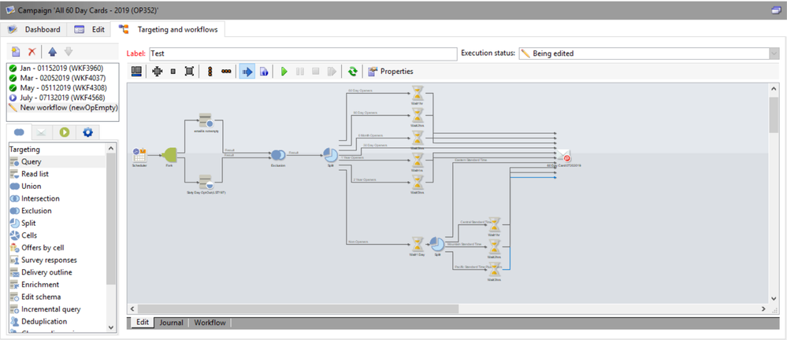
Task: Click the canvas horizontal scrollbar
Action: coord(441,308)
